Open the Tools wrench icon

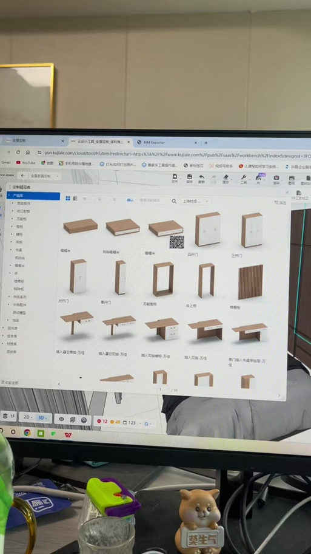(x=243, y=179)
